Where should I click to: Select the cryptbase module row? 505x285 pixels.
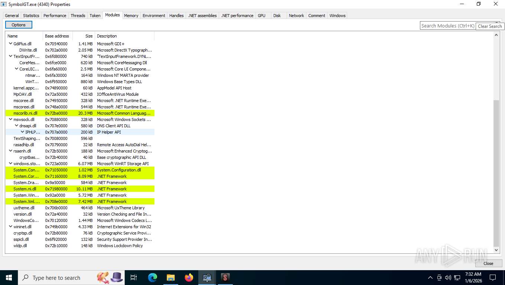(x=80, y=157)
